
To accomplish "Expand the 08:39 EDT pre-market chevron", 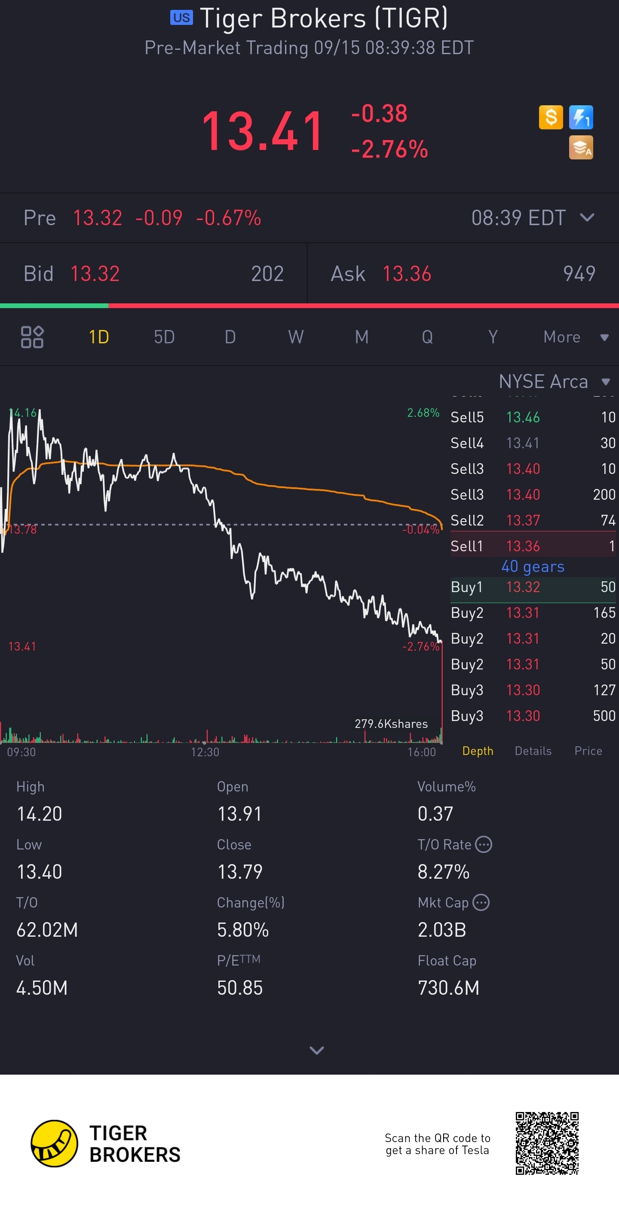I will tap(587, 217).
